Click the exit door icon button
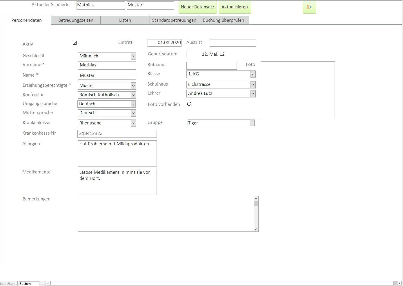The width and height of the screenshot is (403, 286). (x=309, y=7)
